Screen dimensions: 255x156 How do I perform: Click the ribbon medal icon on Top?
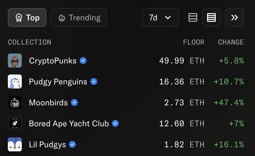click(19, 17)
